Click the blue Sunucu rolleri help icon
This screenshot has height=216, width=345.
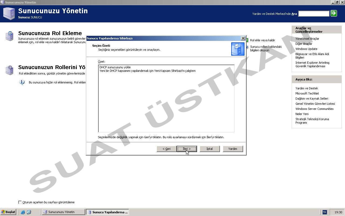[247, 47]
